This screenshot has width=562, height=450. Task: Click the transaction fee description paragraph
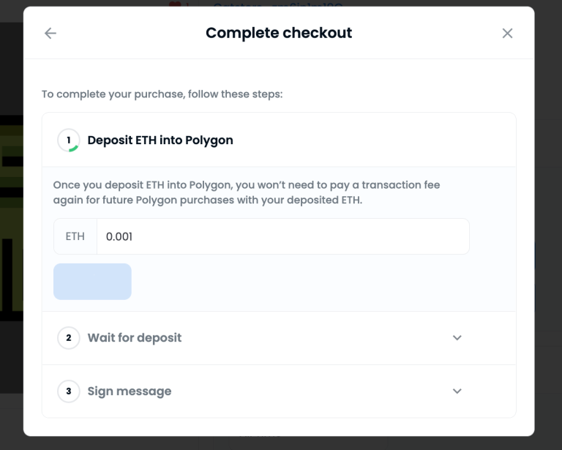247,192
